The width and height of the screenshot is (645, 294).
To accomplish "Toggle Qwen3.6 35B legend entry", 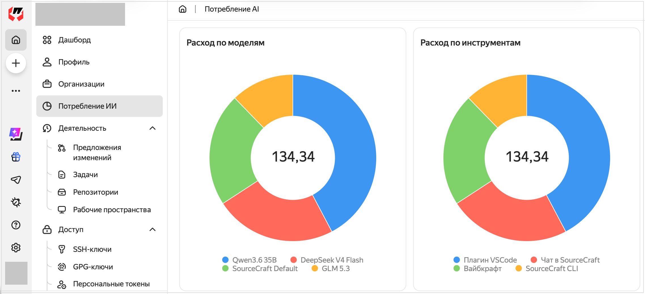I will [x=249, y=260].
